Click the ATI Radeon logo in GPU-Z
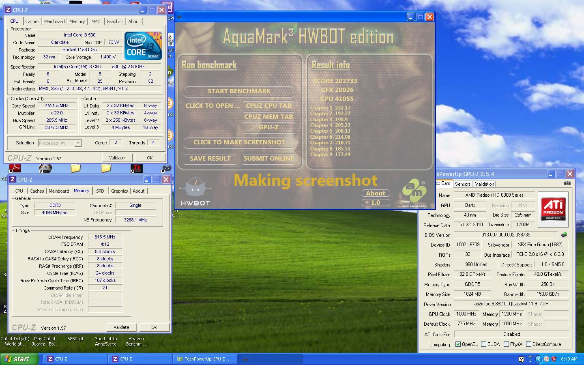584x365 pixels. (553, 209)
